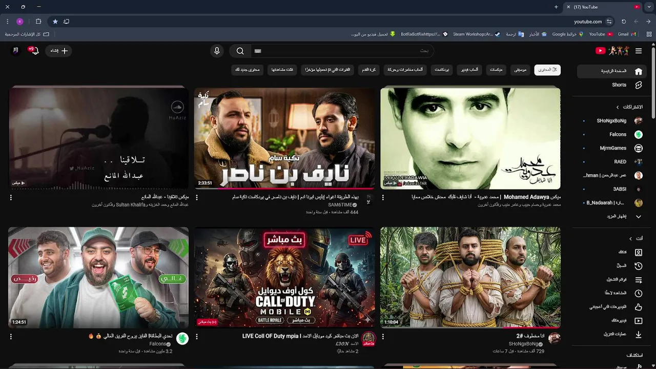Open three-dot menu for تلاقينا mix video

(11, 197)
